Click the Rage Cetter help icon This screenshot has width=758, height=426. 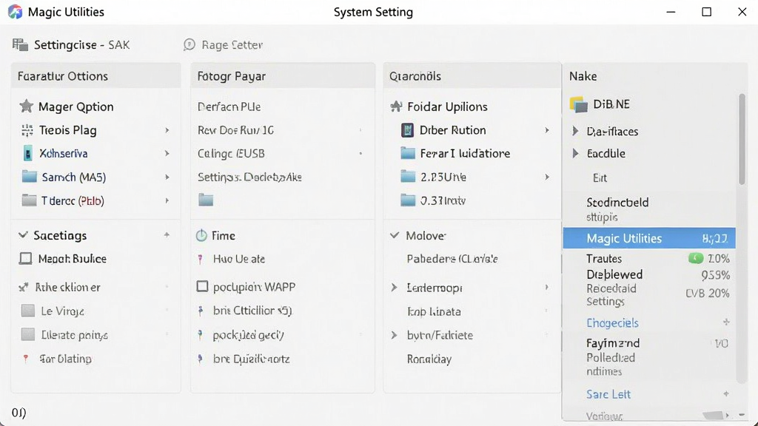[x=189, y=44]
